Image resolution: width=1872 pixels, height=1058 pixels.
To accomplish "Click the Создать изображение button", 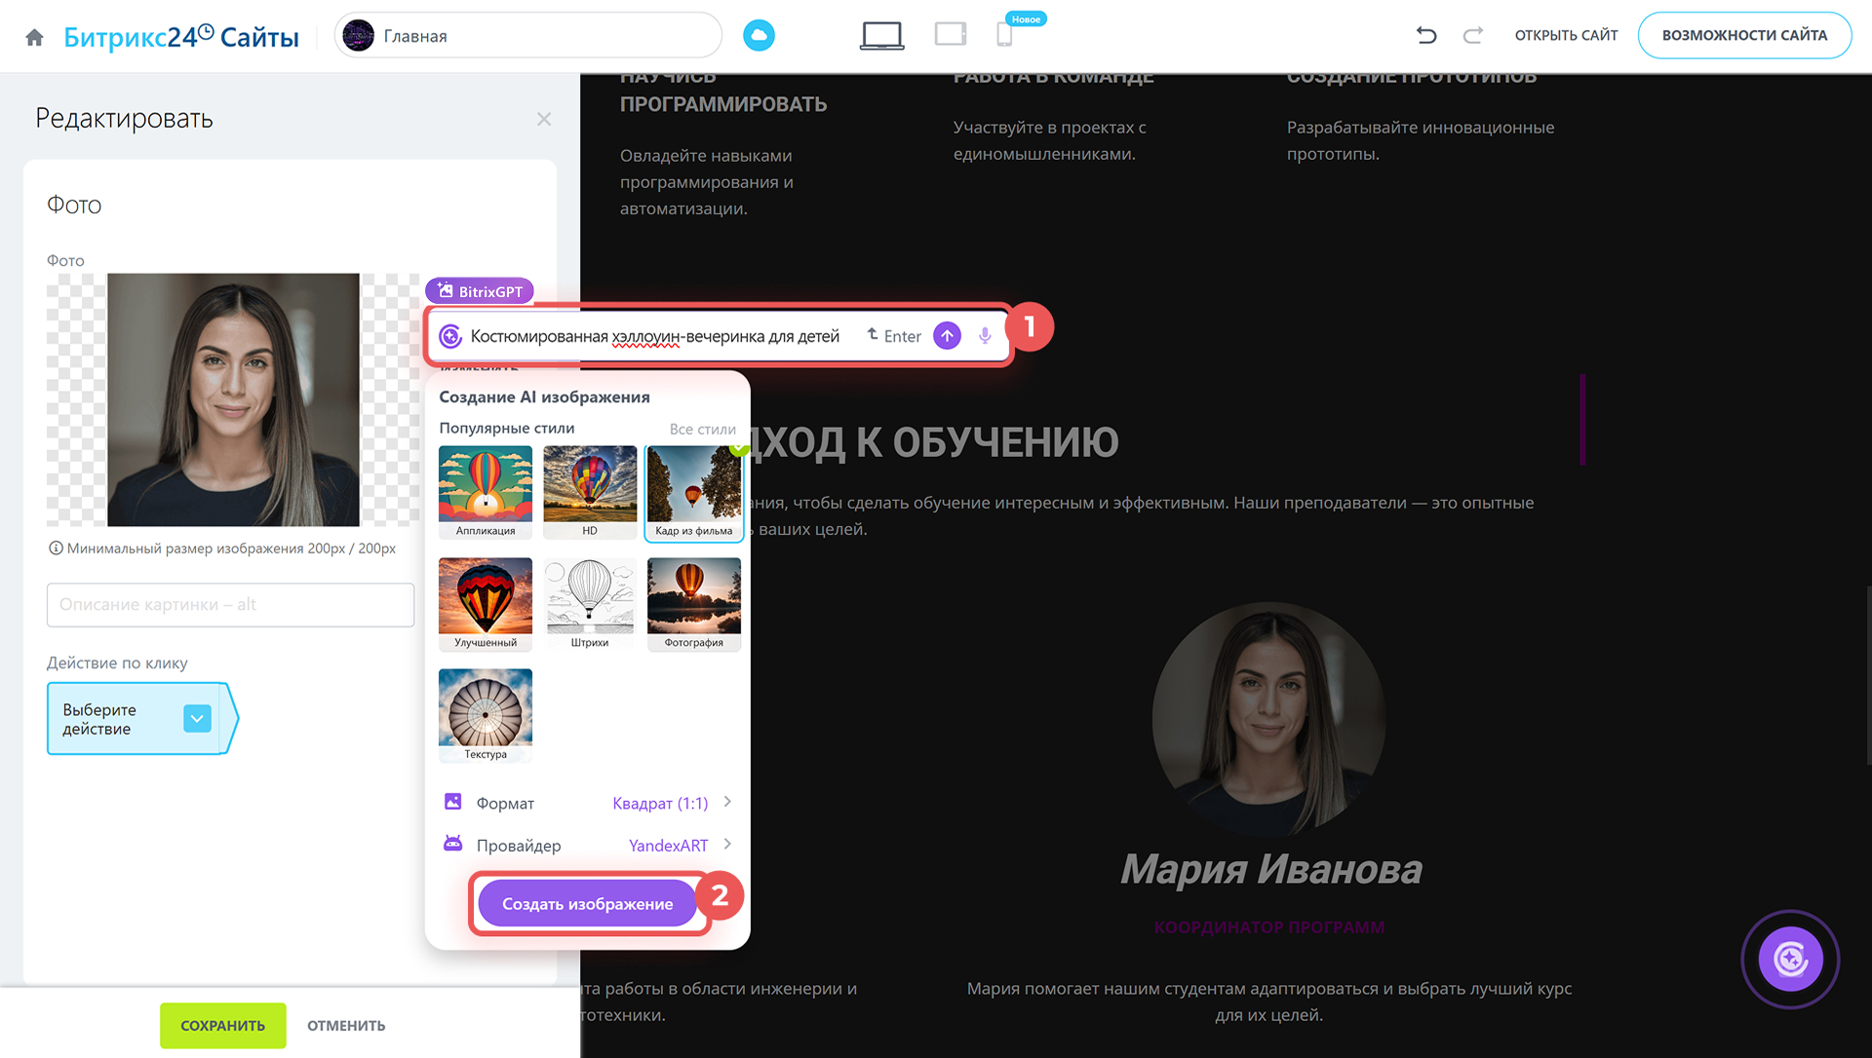I will pyautogui.click(x=587, y=904).
